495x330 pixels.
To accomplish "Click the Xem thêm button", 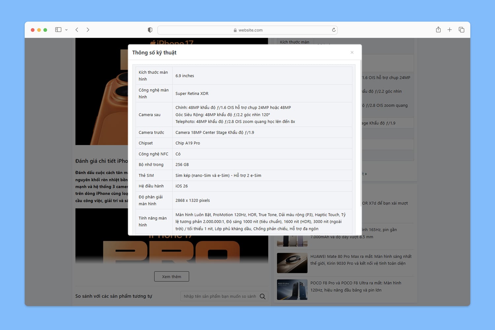I will click(x=172, y=277).
